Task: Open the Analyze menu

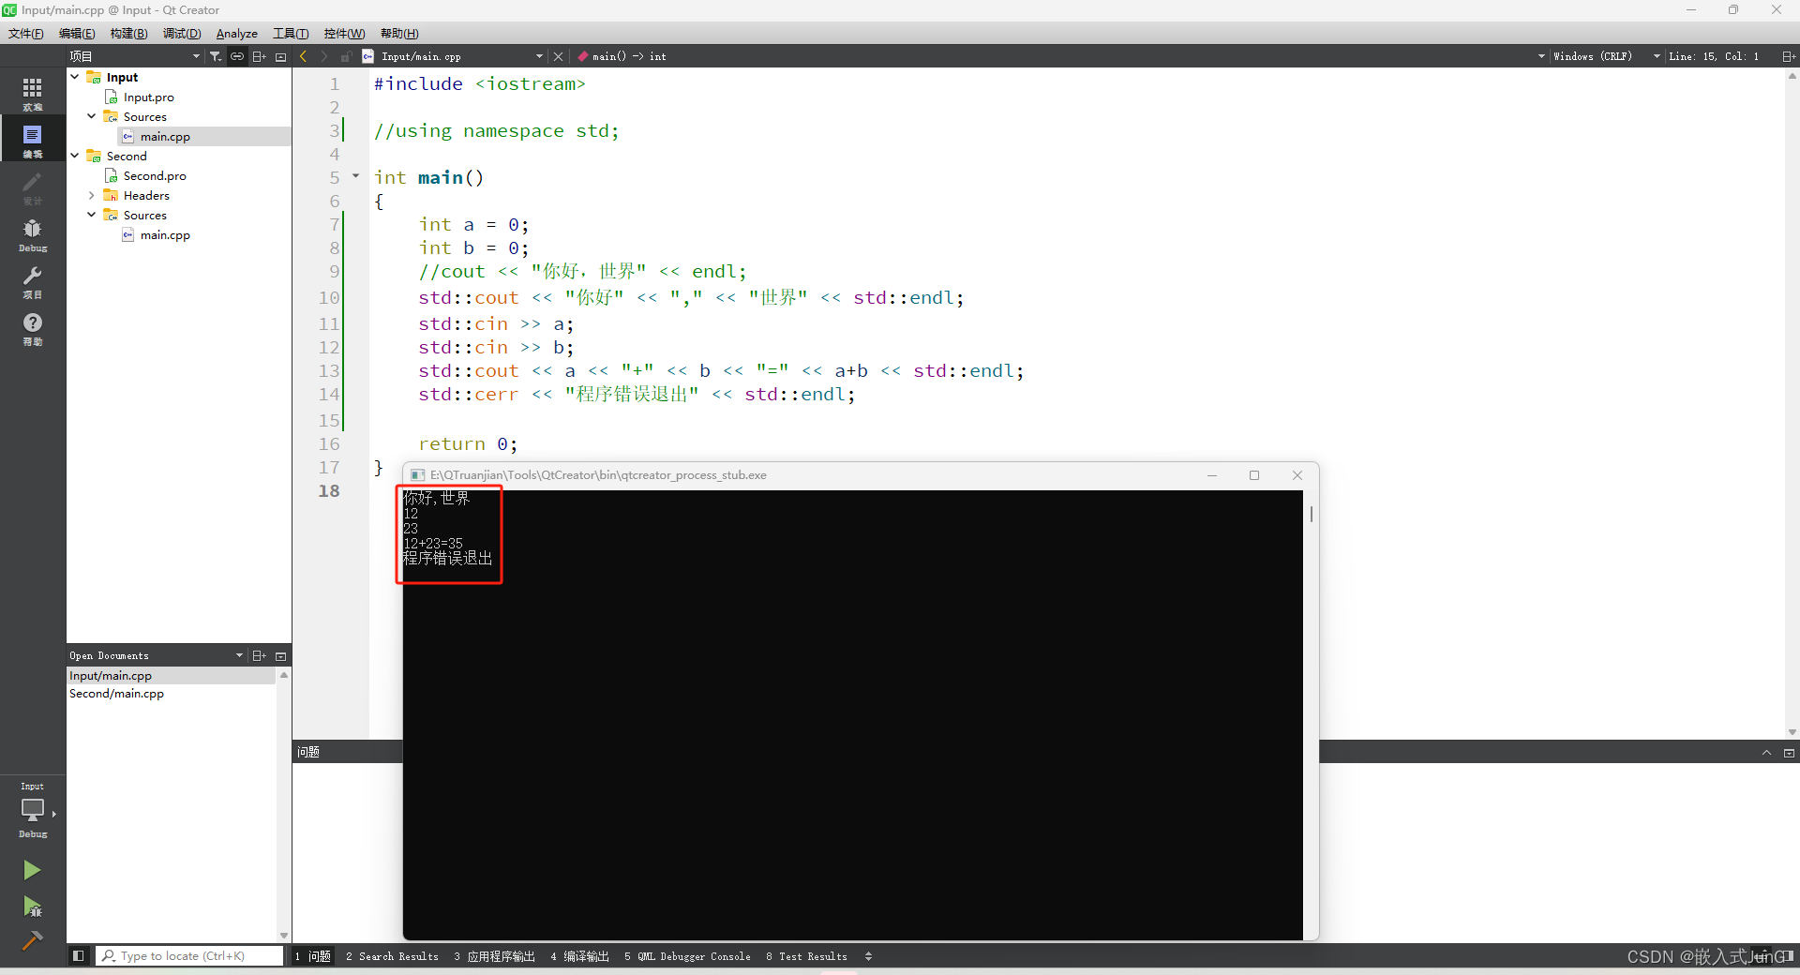Action: point(236,33)
